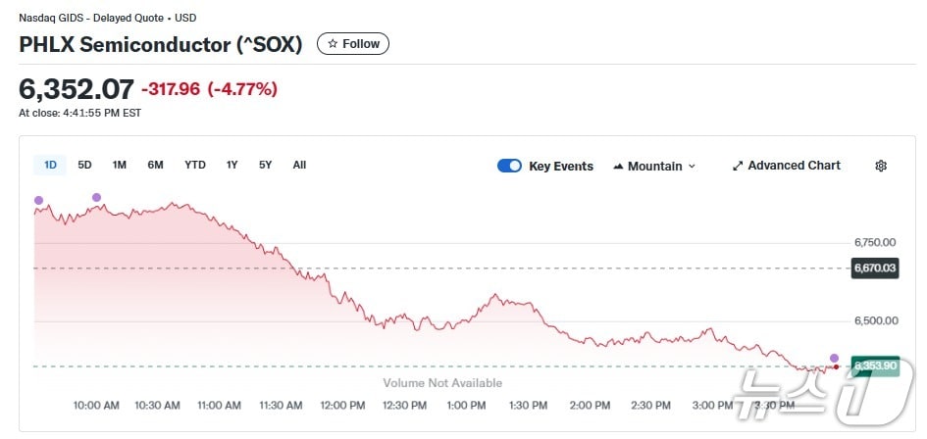Show All time range data
Screen dimensions: 927x439
coord(299,165)
